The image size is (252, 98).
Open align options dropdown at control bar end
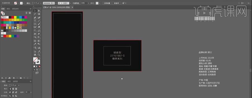point(125,3)
